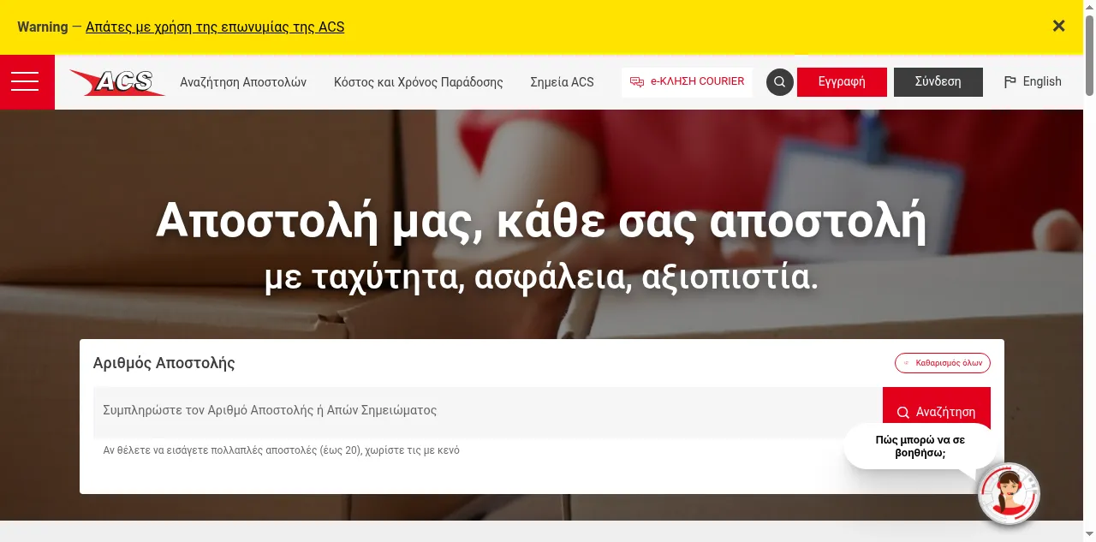Open the red hamburger menu

coord(26,82)
